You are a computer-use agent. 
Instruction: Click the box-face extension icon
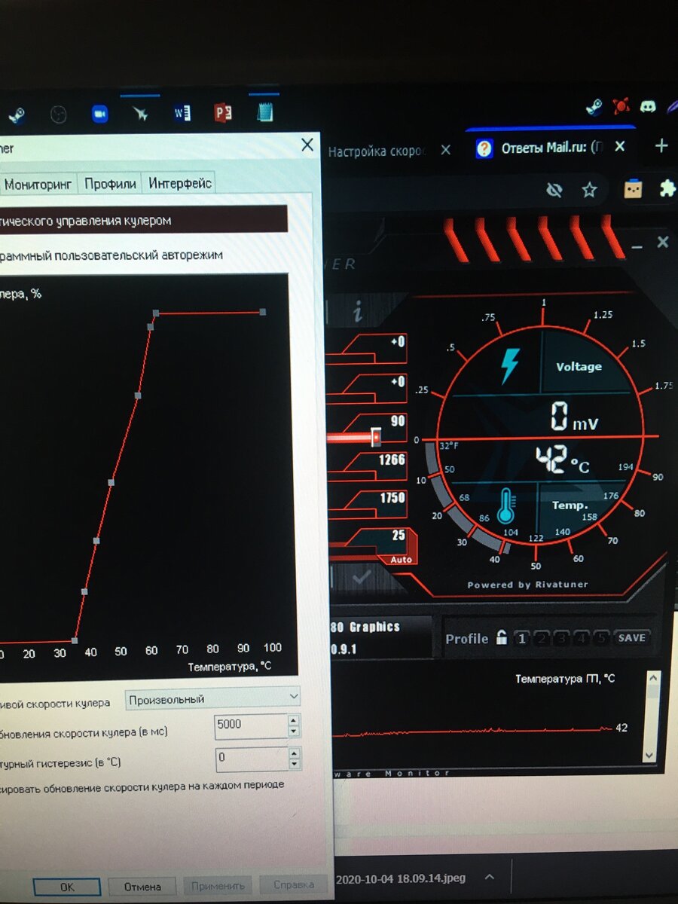pos(633,189)
